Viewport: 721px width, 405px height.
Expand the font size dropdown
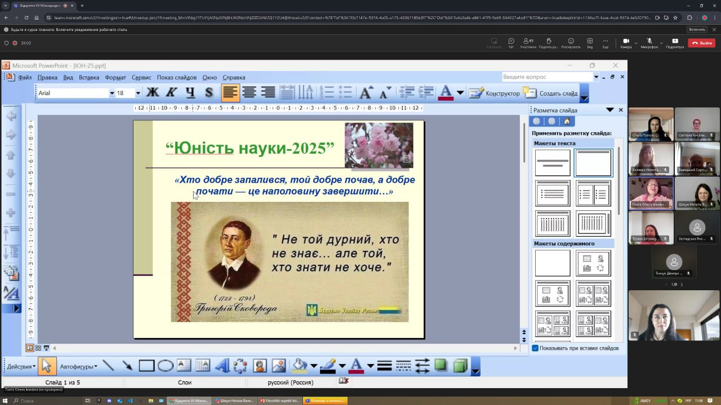pos(137,93)
